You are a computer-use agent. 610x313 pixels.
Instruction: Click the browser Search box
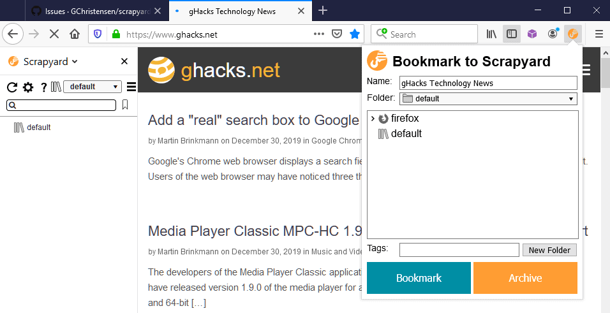(x=424, y=34)
